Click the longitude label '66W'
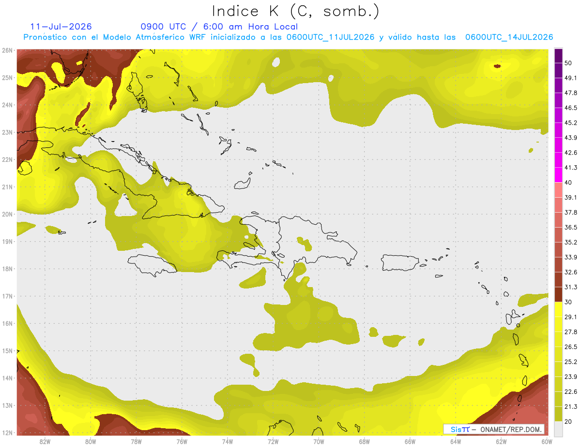 pos(410,442)
